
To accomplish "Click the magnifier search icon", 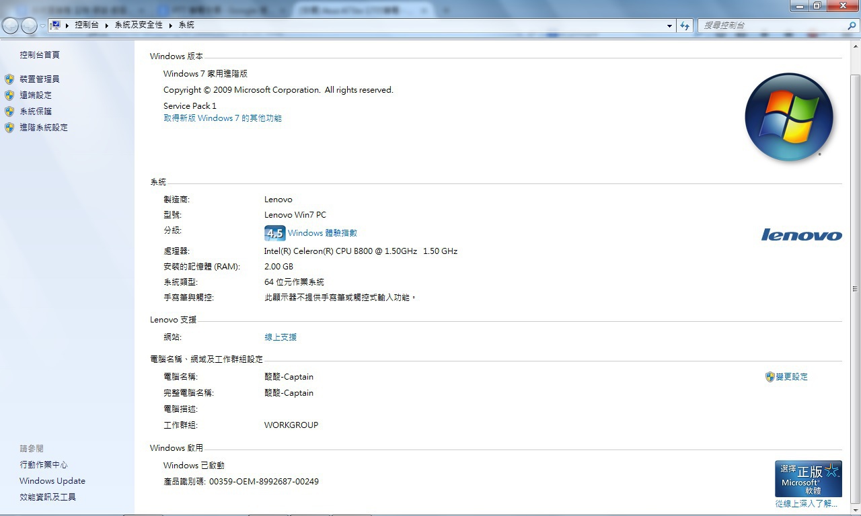I will [x=852, y=26].
